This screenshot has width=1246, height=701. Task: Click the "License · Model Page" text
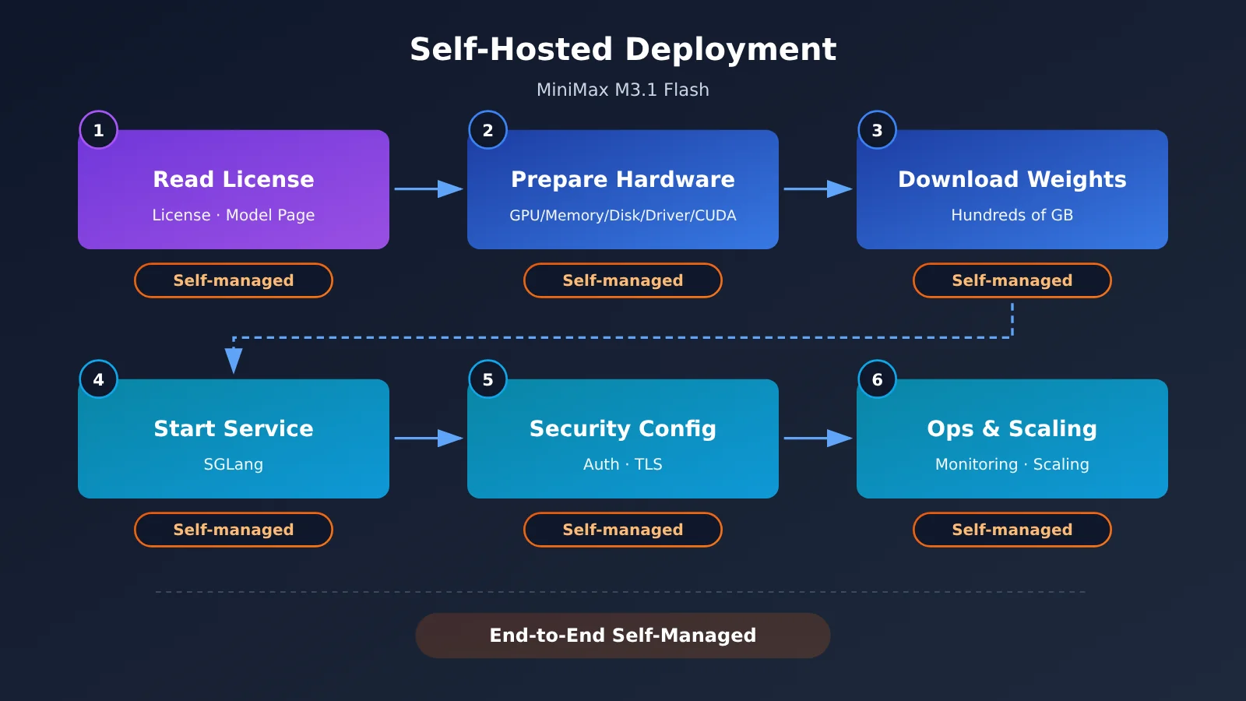click(x=234, y=215)
